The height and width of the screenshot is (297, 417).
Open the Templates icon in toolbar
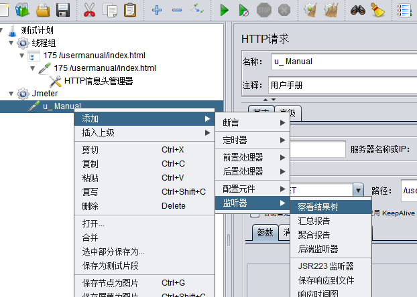coord(22,10)
